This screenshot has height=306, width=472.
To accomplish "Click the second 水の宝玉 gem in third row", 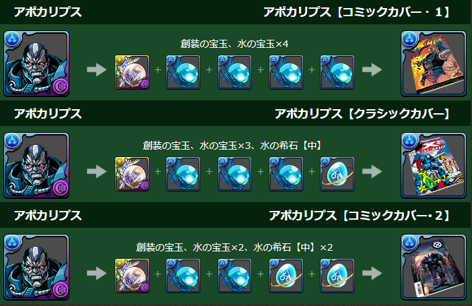I will tap(234, 276).
